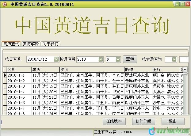Maximize the 中国黄道吉日查询 window

[x=182, y=4]
